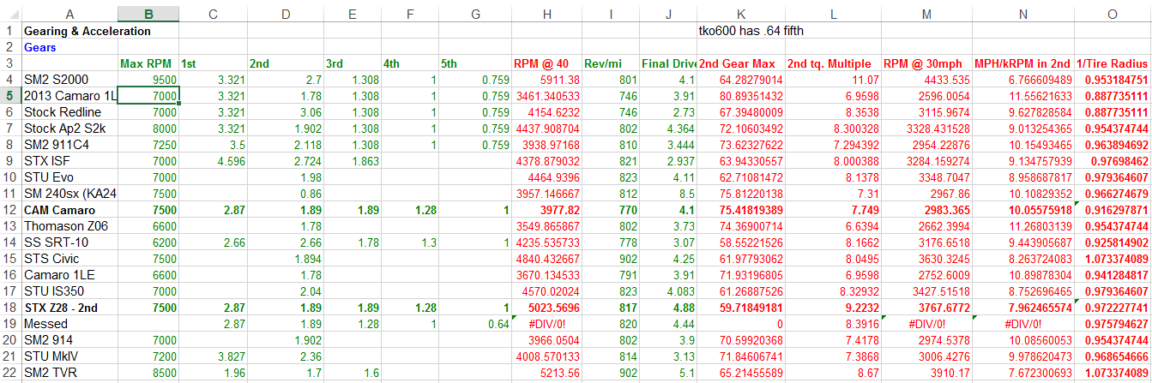Select the 'SM2 S2000' cell
The image size is (1152, 383).
coord(69,80)
